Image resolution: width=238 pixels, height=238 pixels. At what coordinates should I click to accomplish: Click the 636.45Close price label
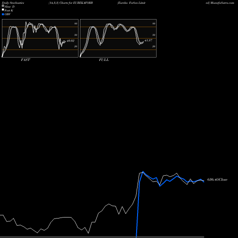(x=217, y=179)
